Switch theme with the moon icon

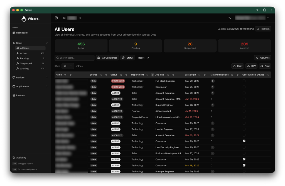pyautogui.click(x=230, y=18)
